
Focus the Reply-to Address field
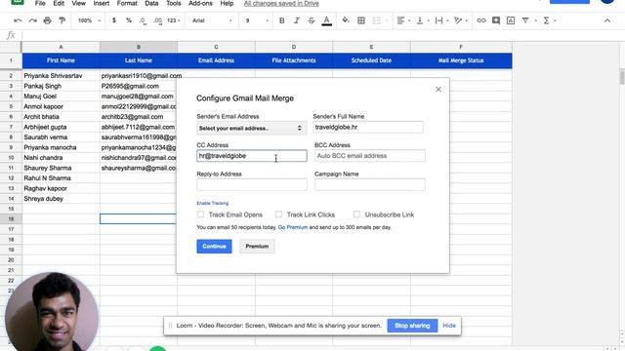click(x=252, y=184)
